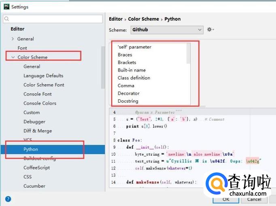Open CoffeeScript color settings
This screenshot has width=276, height=206.
[x=36, y=167]
